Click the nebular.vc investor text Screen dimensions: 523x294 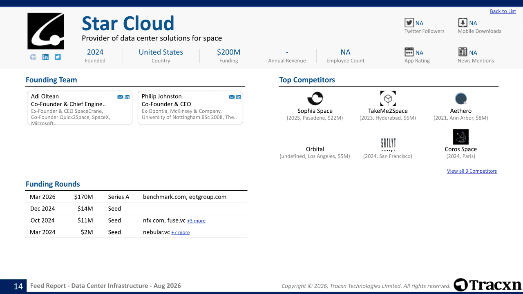tap(156, 232)
